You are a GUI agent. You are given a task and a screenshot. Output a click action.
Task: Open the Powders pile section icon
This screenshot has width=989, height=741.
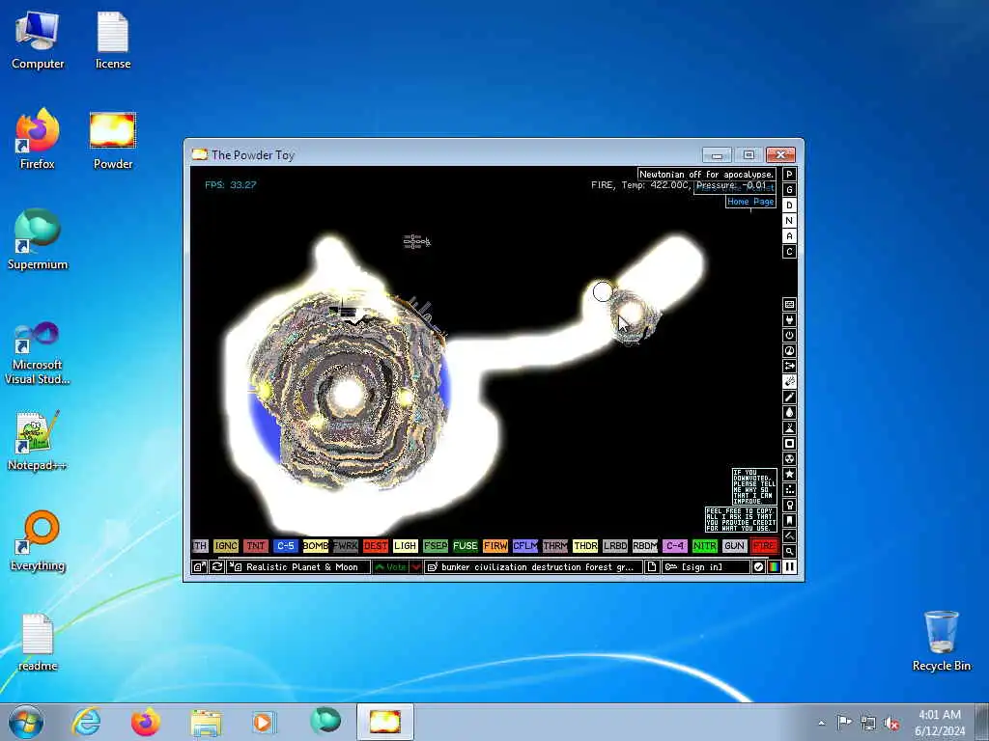(x=789, y=427)
